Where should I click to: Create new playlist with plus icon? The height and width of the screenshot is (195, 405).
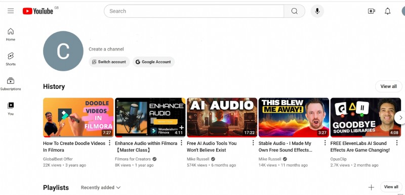tap(371, 187)
